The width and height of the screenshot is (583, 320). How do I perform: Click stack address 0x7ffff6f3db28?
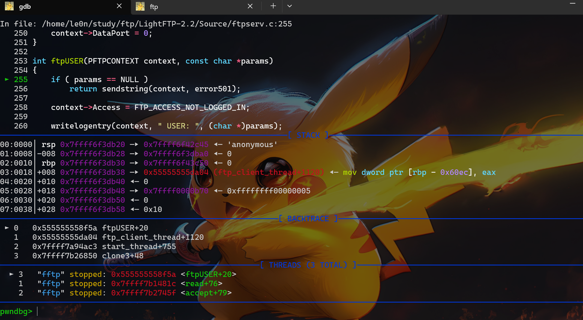coord(92,154)
